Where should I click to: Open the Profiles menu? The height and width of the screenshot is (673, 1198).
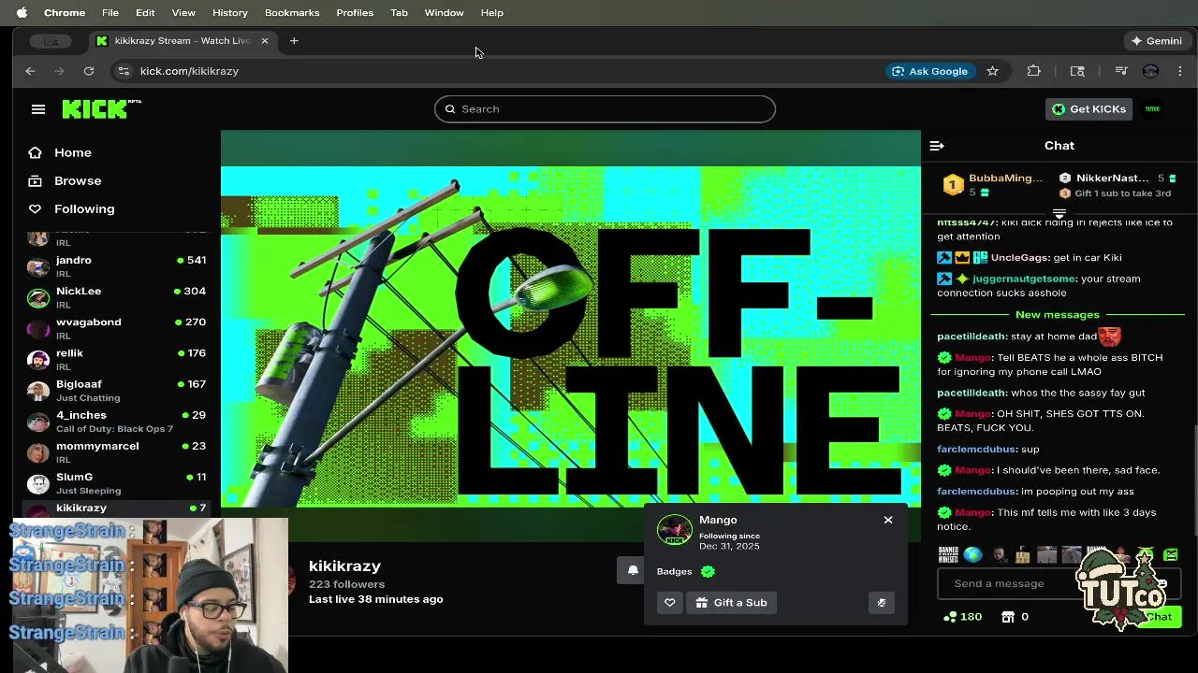pyautogui.click(x=355, y=12)
